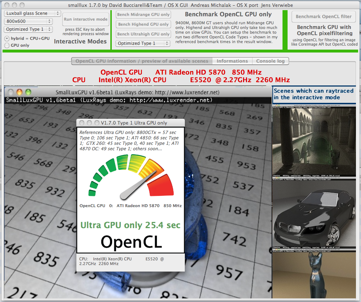Select hybrid = CPU+GPU radio button
Screen dimensions: 361x302
point(7,38)
